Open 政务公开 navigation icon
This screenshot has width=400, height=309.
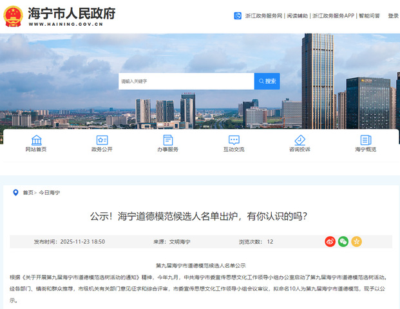102,140
